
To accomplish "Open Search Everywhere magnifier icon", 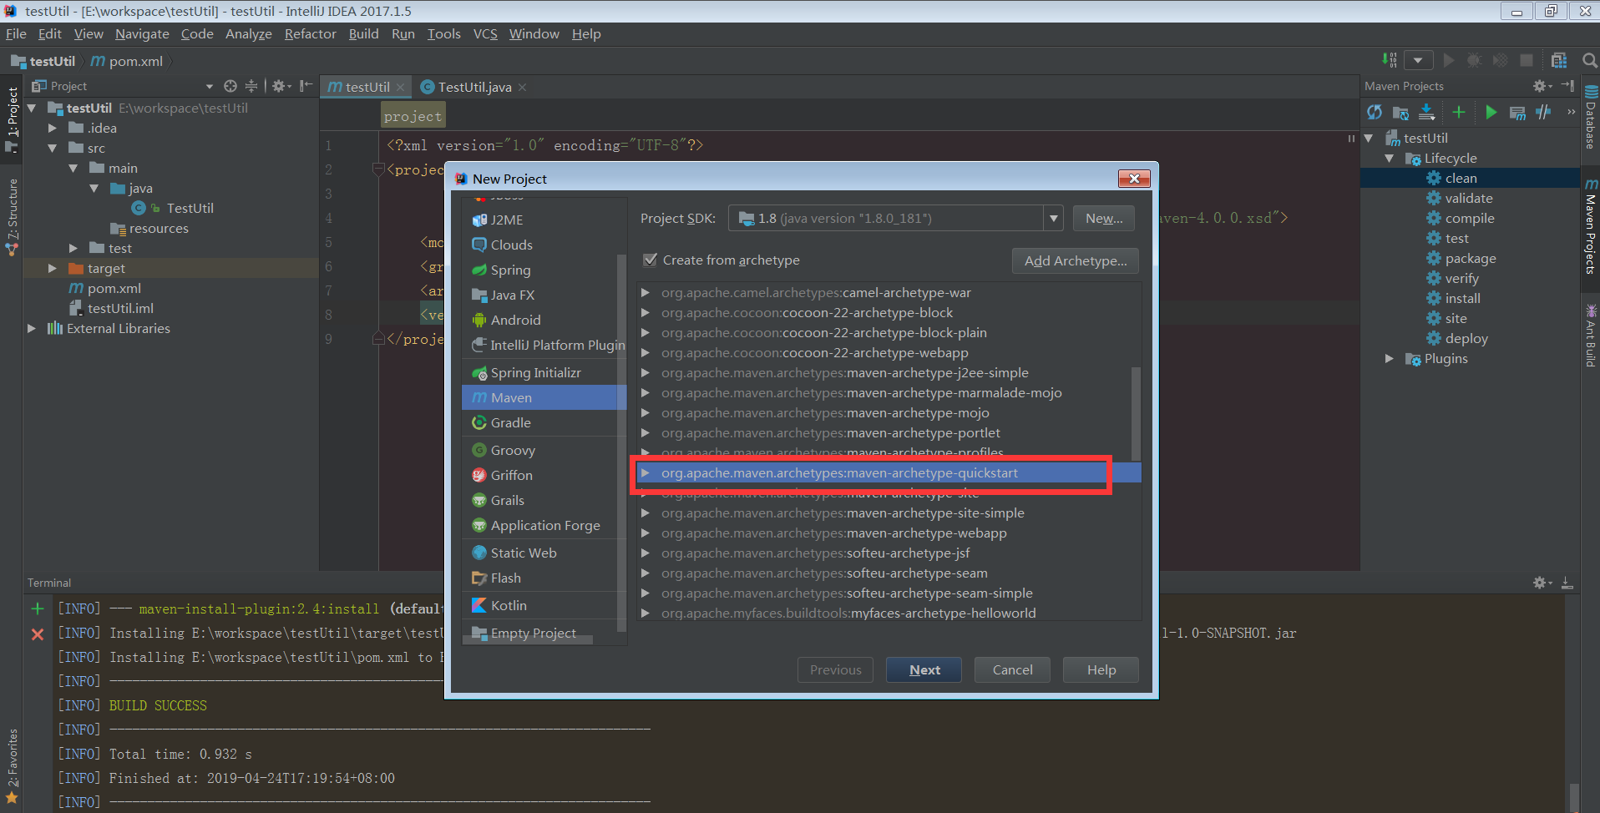I will pos(1589,60).
